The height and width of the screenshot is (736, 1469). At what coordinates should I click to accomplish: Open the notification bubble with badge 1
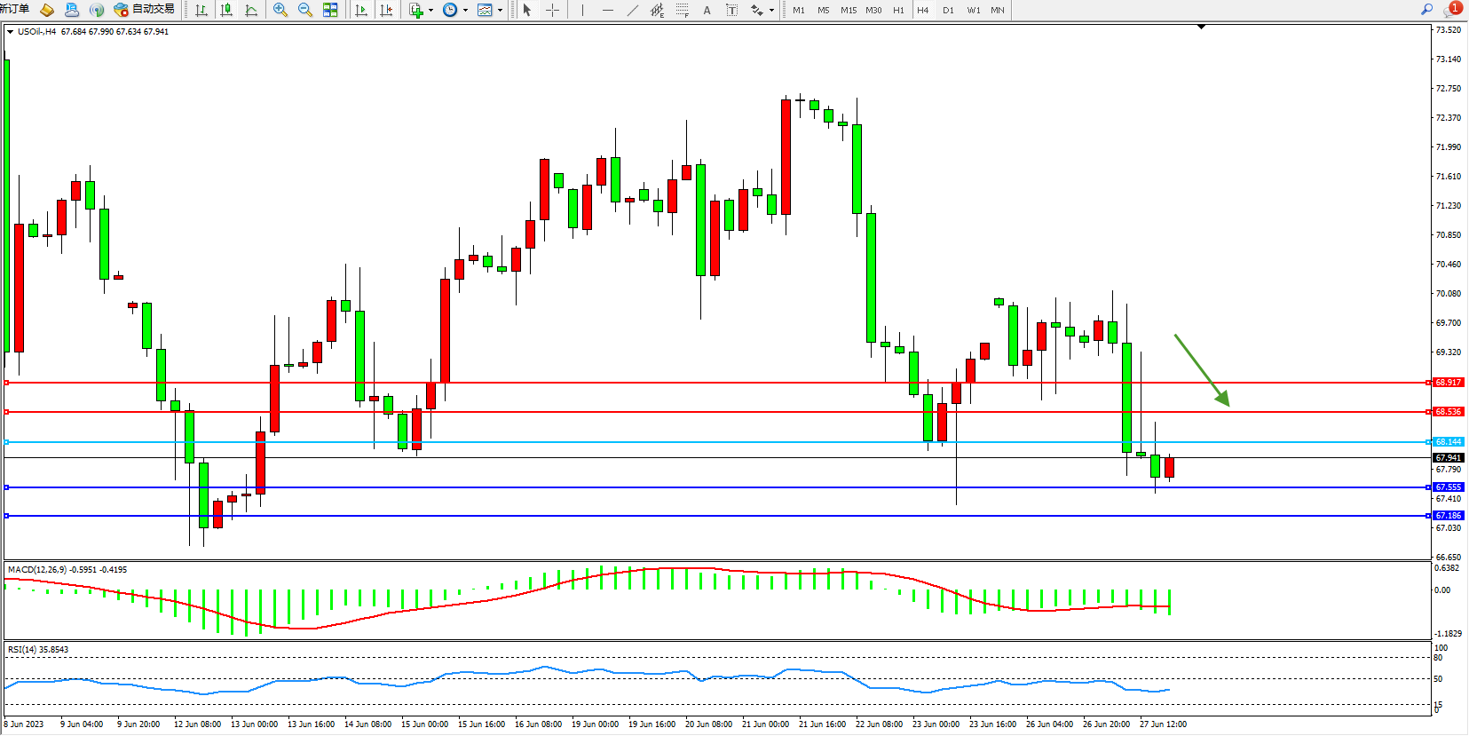click(x=1452, y=9)
